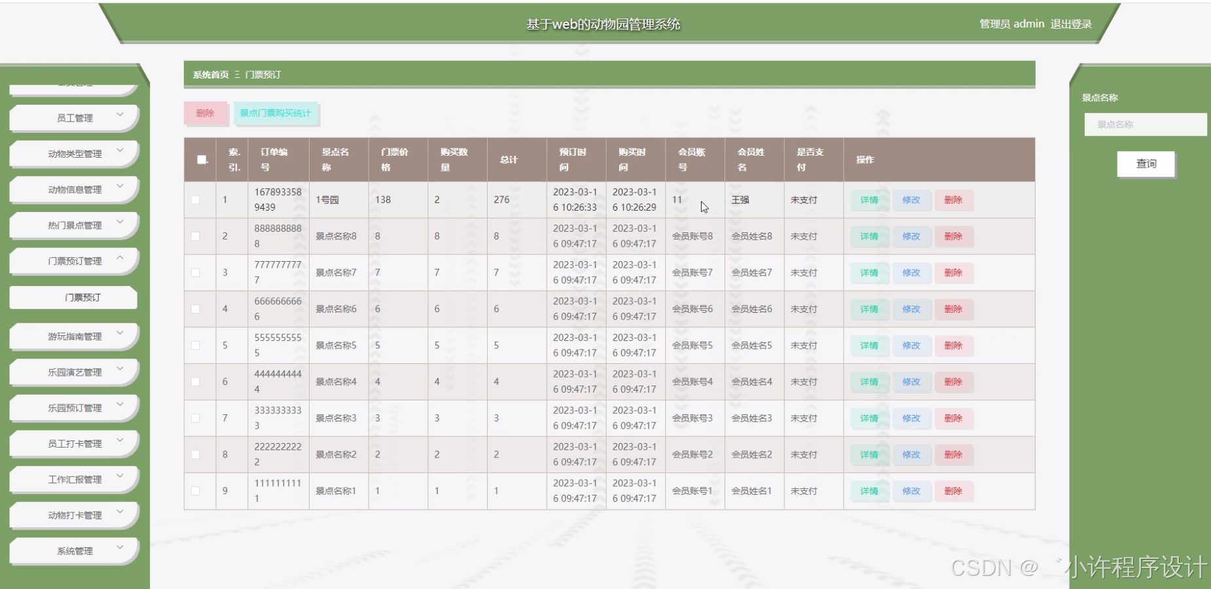Delete the 景点名称3 row

[x=953, y=418]
